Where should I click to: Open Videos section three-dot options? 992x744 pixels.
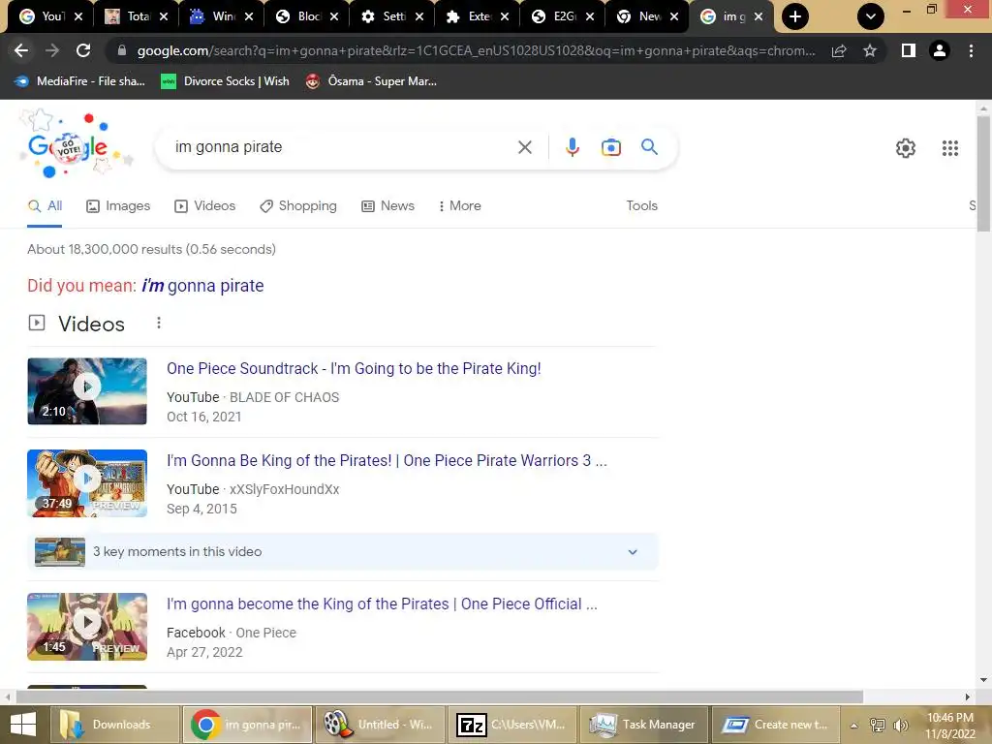(x=159, y=324)
